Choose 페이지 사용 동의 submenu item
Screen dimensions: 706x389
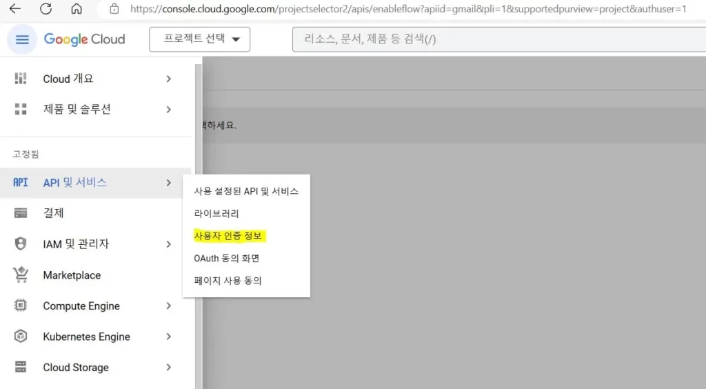click(228, 281)
